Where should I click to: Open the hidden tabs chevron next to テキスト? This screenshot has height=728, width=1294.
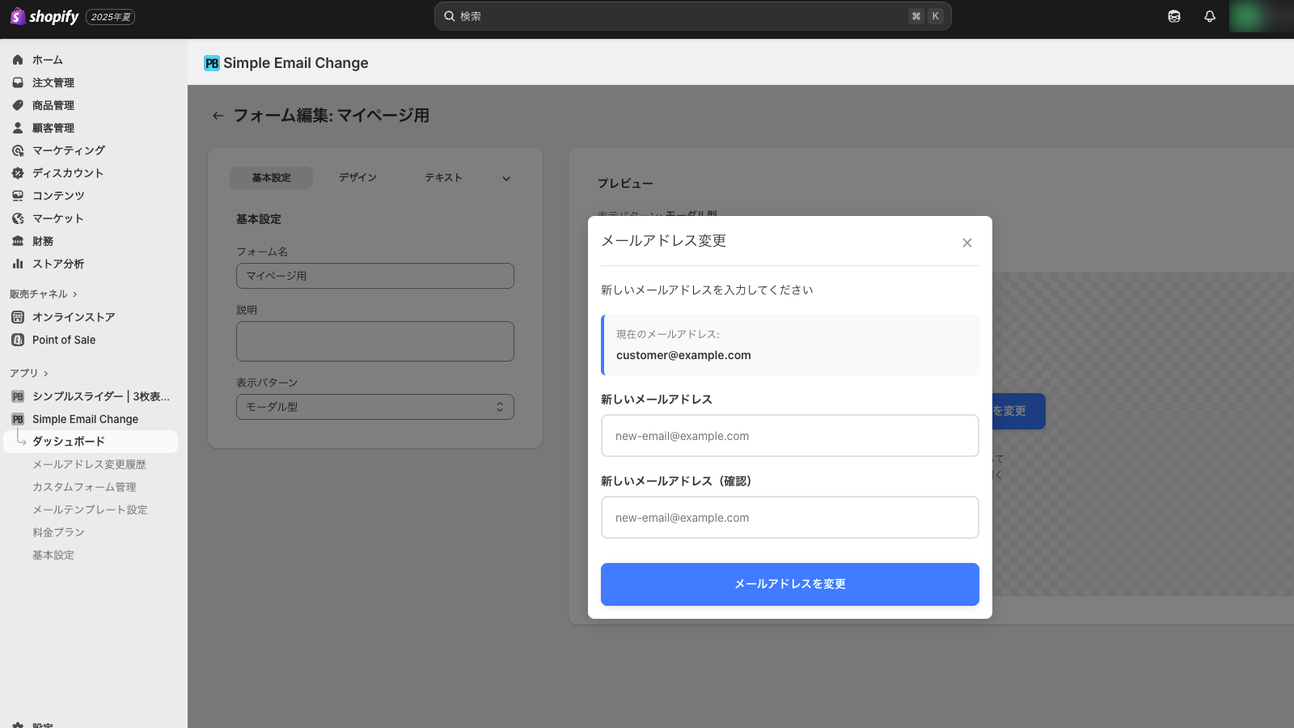[x=505, y=178]
